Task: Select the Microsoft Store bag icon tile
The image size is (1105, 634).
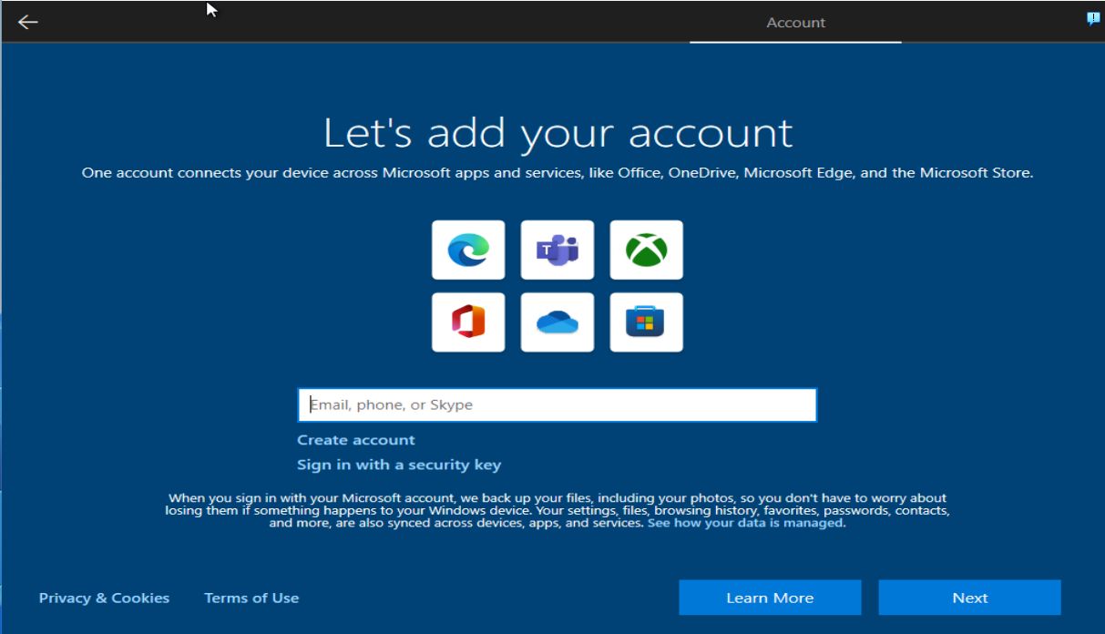Action: [646, 322]
